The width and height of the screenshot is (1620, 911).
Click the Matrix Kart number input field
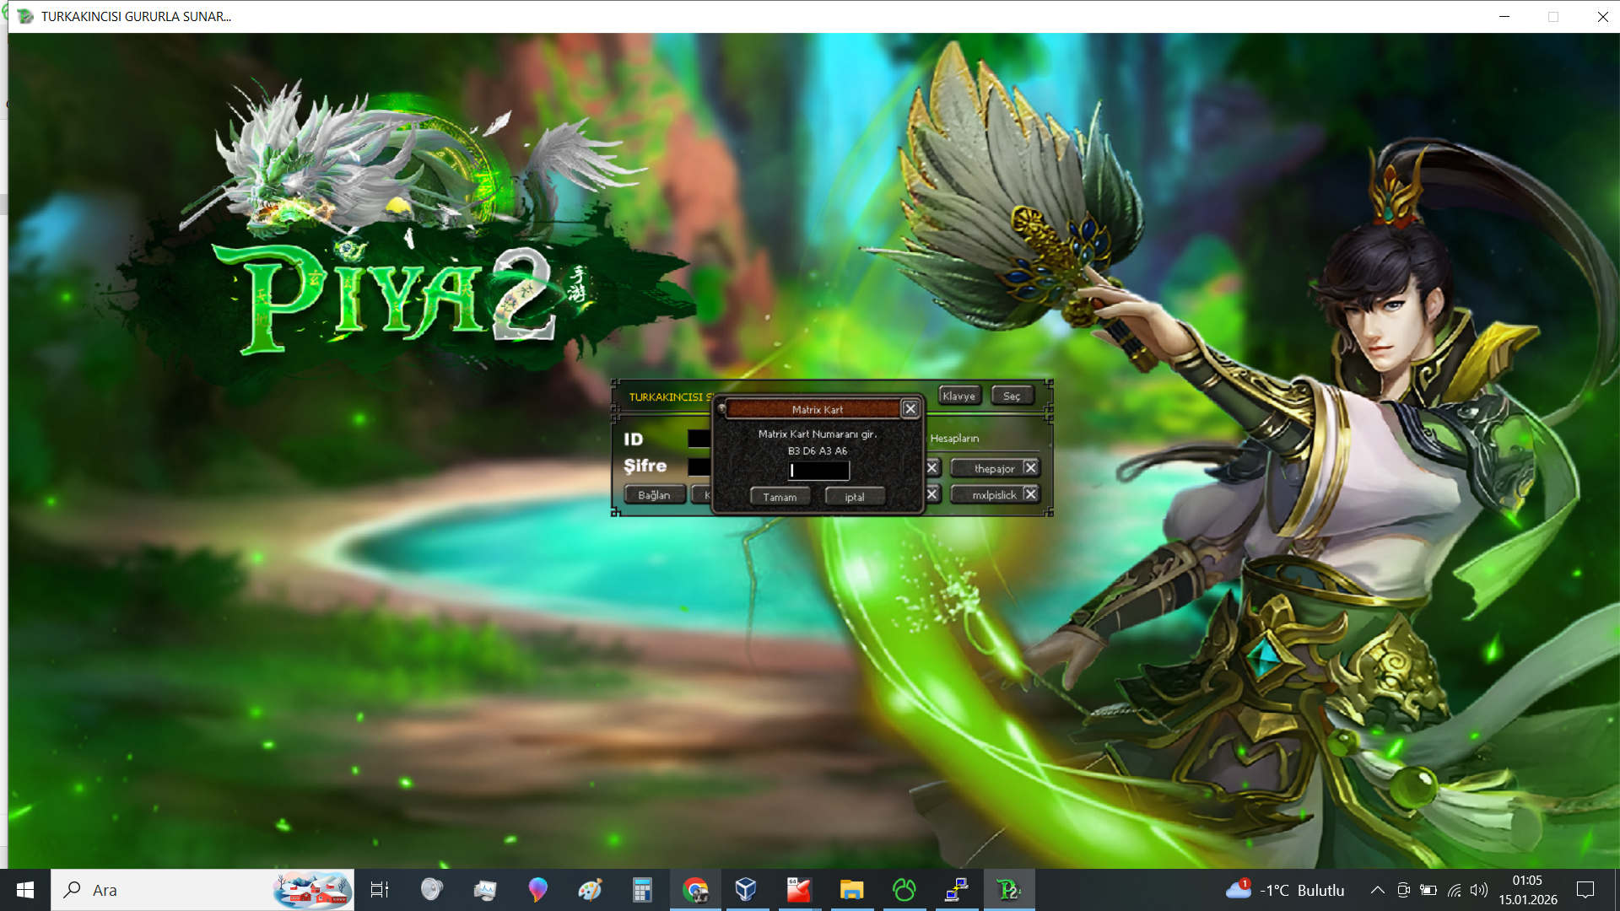[818, 471]
